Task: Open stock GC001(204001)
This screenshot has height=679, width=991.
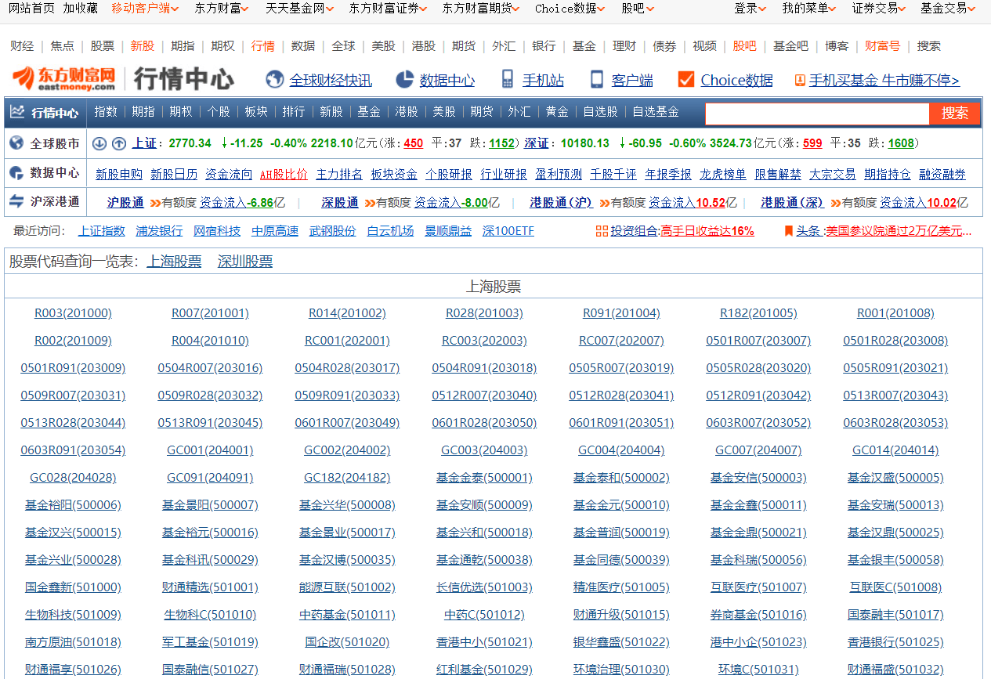Action: (210, 450)
